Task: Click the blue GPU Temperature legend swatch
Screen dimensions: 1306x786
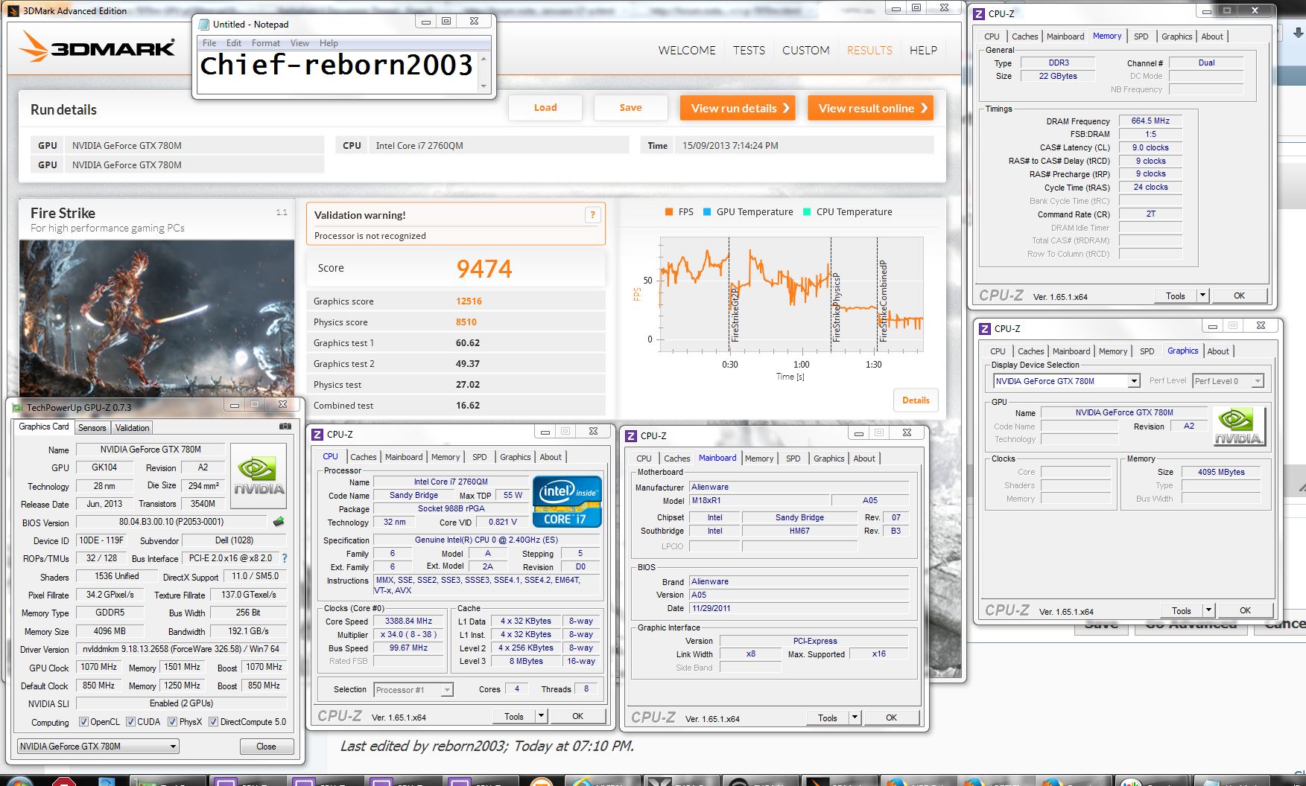Action: (707, 212)
